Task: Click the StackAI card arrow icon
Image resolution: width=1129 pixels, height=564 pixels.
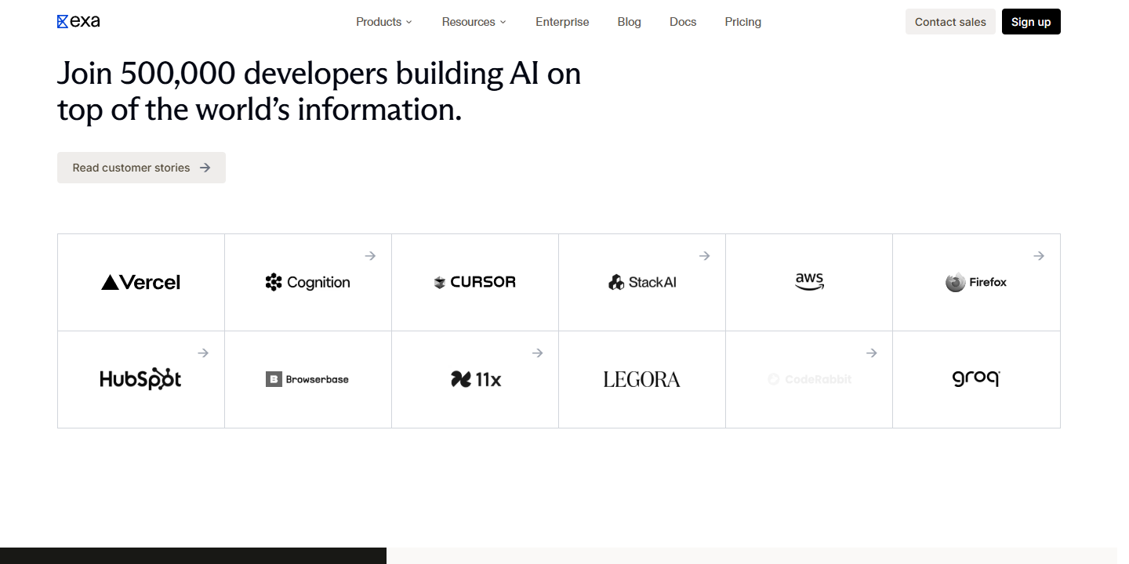Action: (x=704, y=256)
